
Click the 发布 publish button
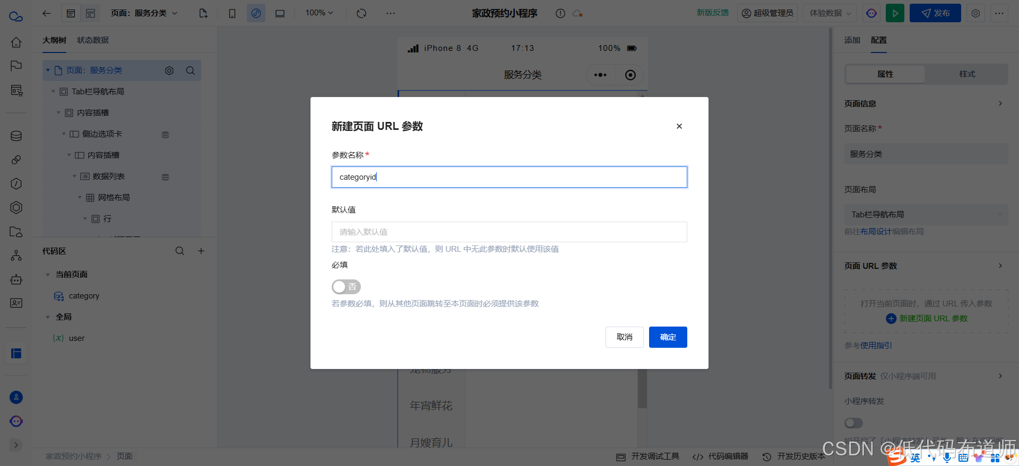935,13
